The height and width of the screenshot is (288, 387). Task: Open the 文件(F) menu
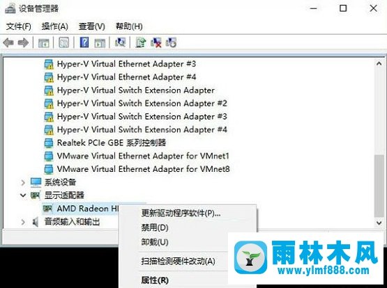pos(19,26)
